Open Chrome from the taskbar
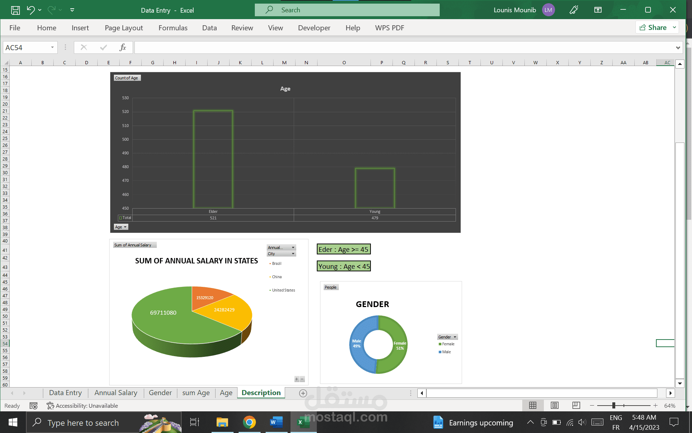Image resolution: width=692 pixels, height=433 pixels. [249, 423]
